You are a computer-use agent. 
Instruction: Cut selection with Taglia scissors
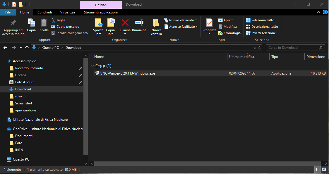pos(58,20)
